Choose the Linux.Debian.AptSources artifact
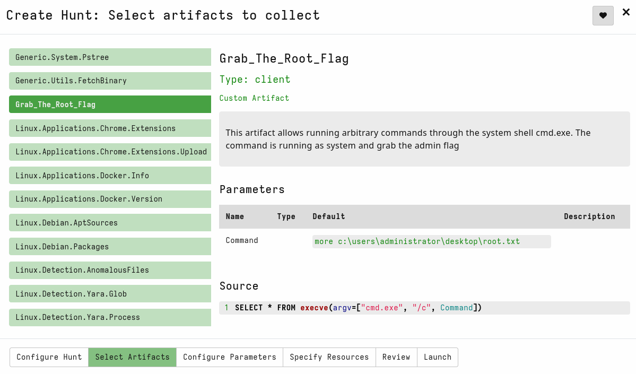The image size is (636, 374). tap(110, 223)
